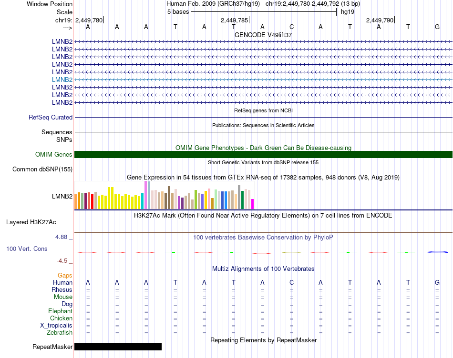Screen dimensions: 453x358
Task: Click the sequence direction arrow label
Action: coord(68,28)
